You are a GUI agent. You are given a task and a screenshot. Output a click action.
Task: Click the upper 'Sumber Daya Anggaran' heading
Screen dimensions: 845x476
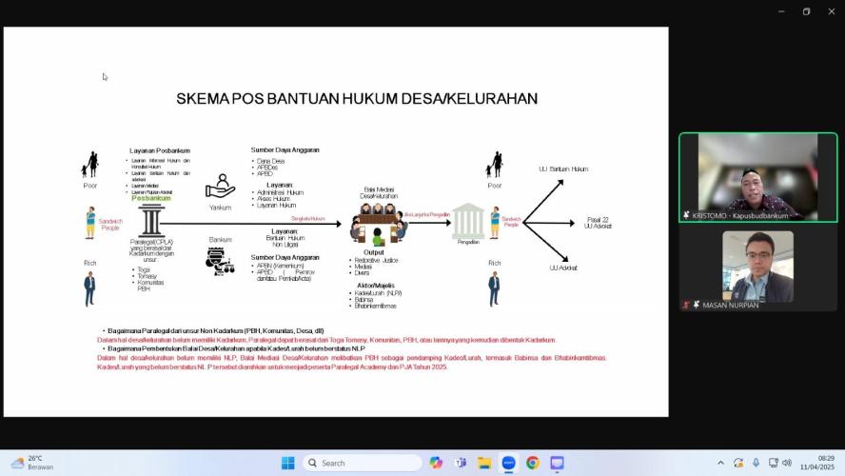click(285, 149)
